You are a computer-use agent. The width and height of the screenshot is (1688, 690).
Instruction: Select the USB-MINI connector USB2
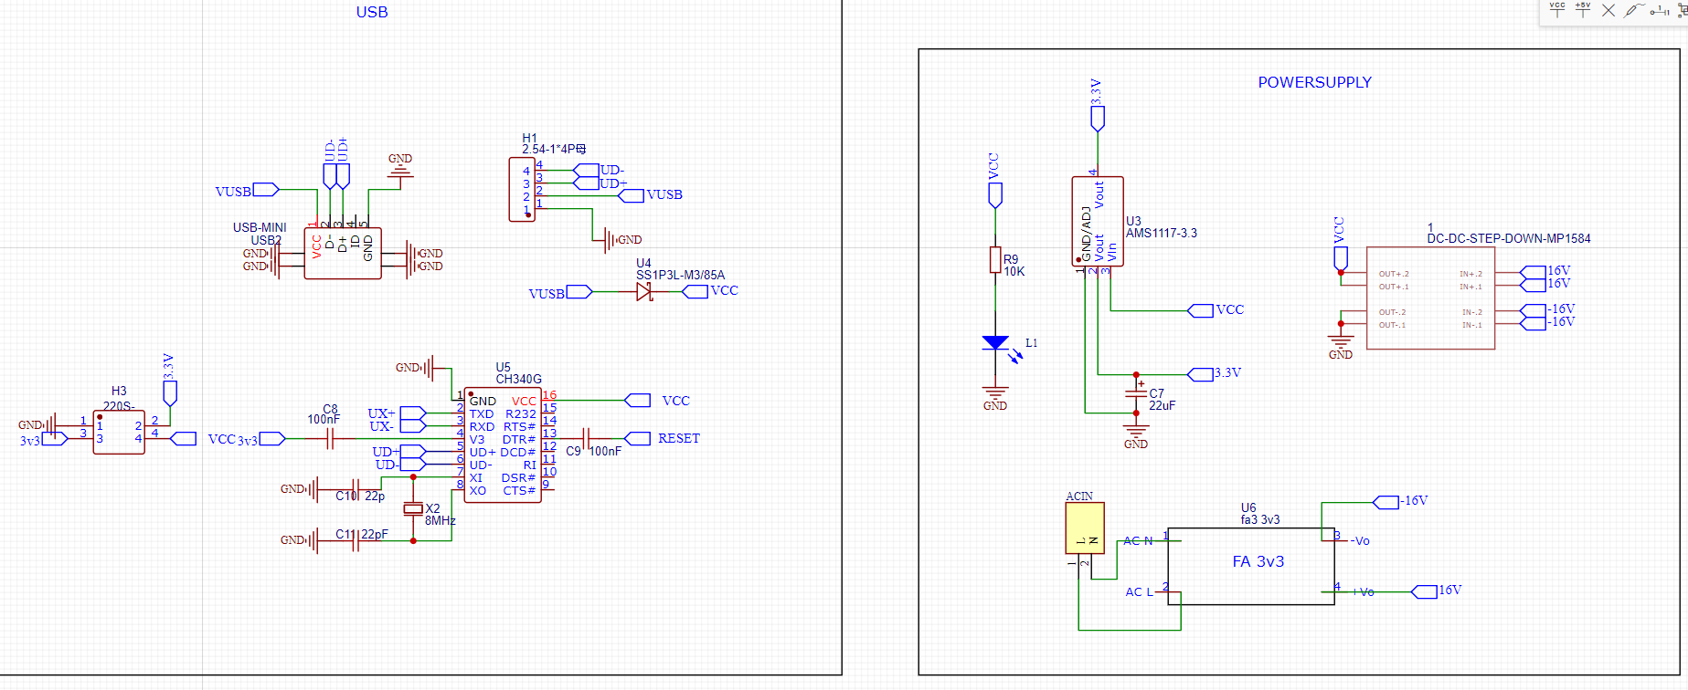tap(343, 253)
